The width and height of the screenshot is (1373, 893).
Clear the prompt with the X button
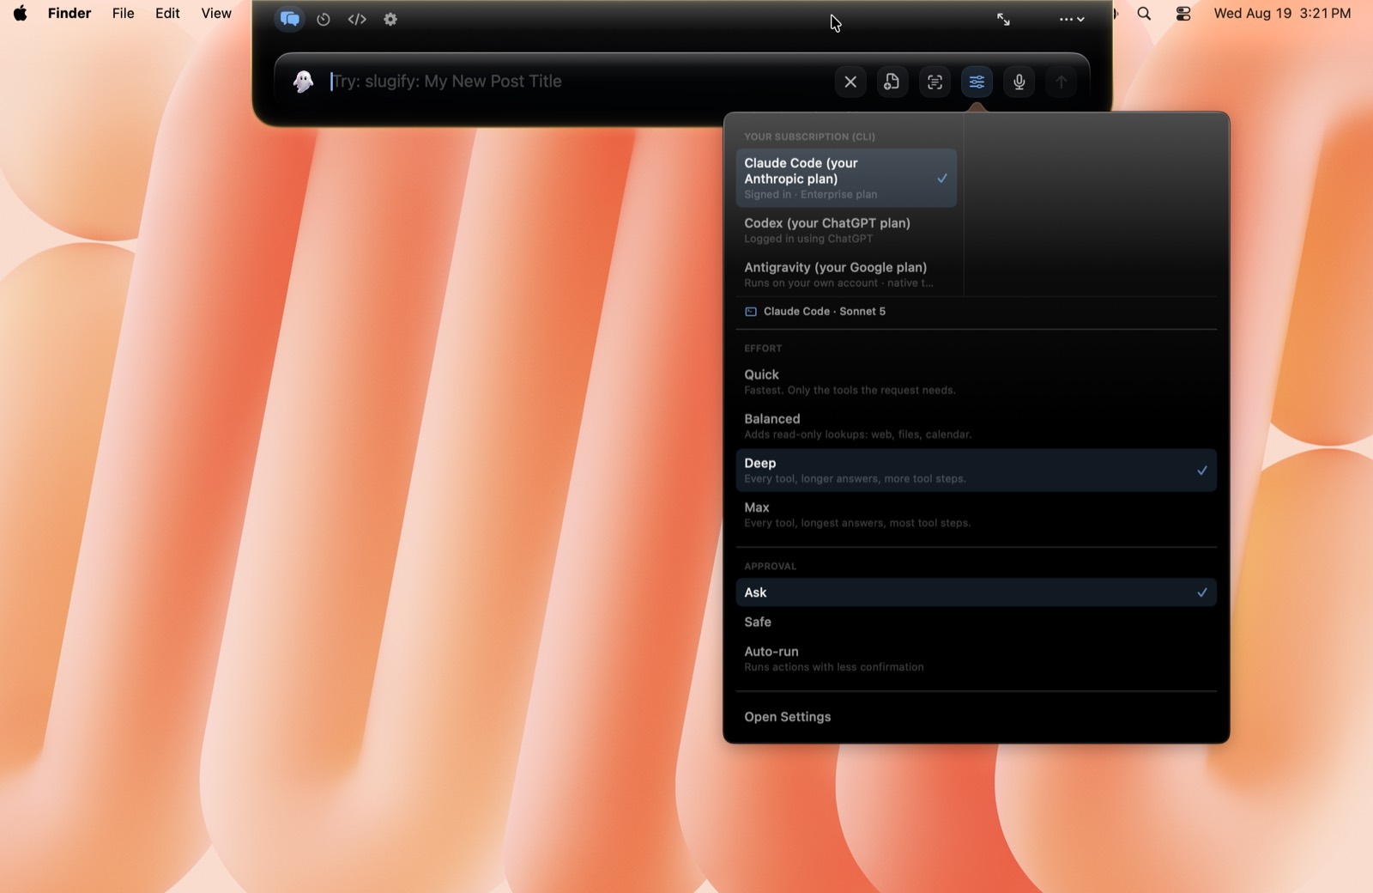(x=850, y=82)
